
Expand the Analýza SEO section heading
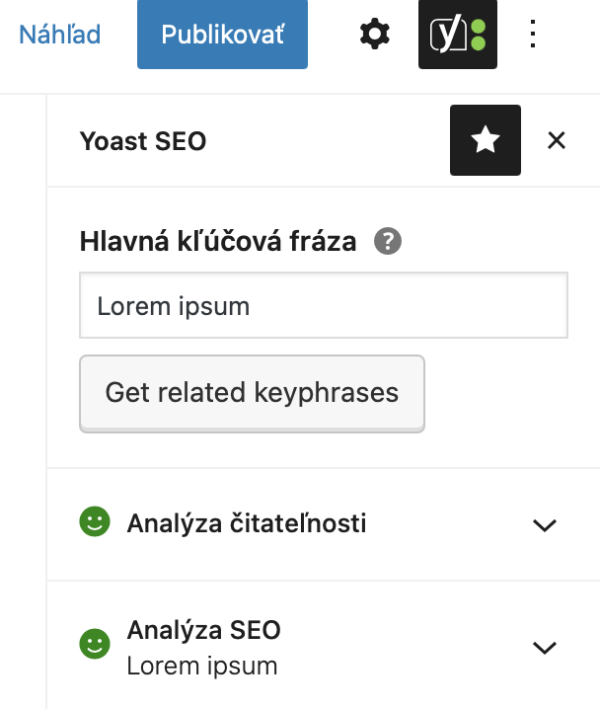tap(203, 630)
